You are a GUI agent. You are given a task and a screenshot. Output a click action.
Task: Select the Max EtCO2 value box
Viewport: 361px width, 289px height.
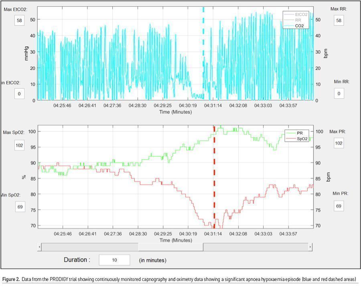19,20
